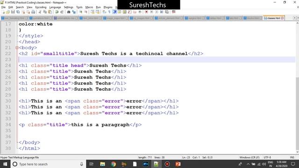This screenshot has height=168, width=299.
Task: Undo last edit with toolbar Undo arrow
Action: pyautogui.click(x=57, y=12)
